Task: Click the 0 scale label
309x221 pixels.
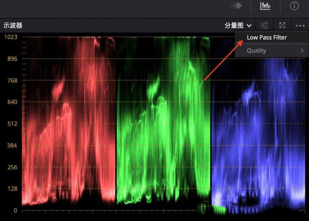Action: 15,210
